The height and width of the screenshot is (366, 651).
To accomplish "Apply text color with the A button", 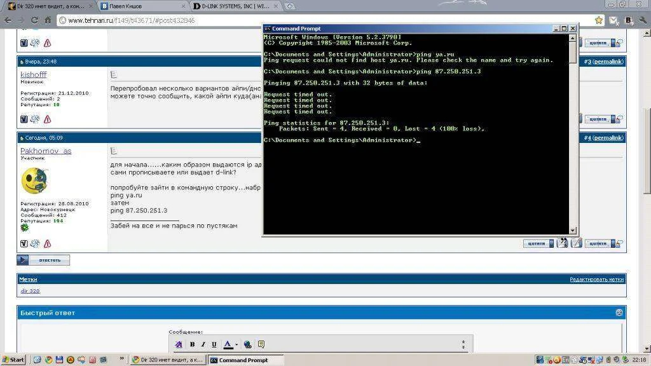I will pyautogui.click(x=228, y=344).
